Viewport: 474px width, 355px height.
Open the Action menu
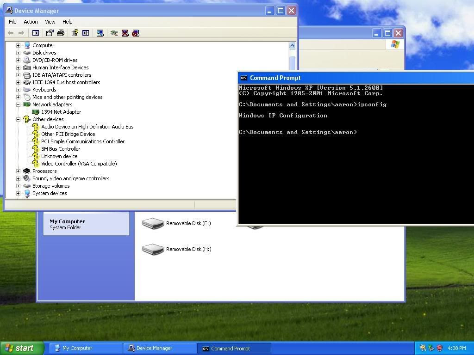tap(31, 22)
